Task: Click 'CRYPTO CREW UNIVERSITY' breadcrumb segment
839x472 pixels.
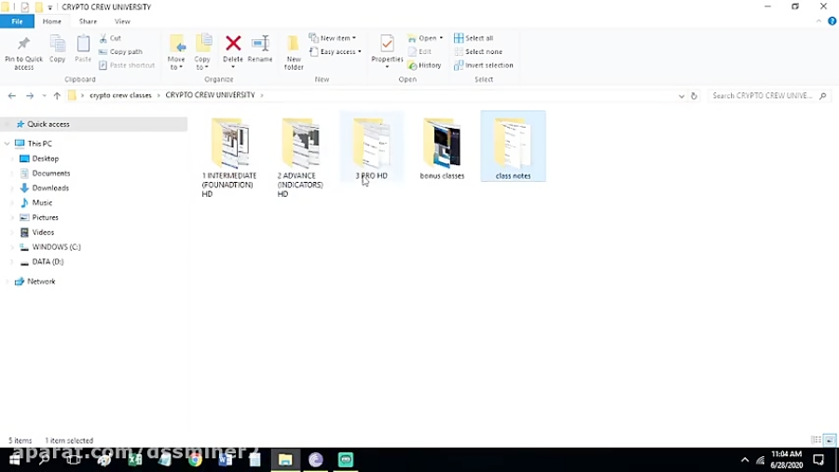Action: click(x=210, y=95)
